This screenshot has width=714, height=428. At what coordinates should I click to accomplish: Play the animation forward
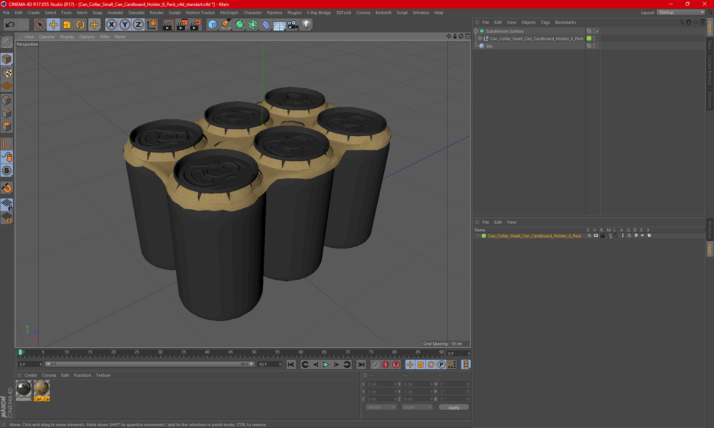tap(326, 364)
